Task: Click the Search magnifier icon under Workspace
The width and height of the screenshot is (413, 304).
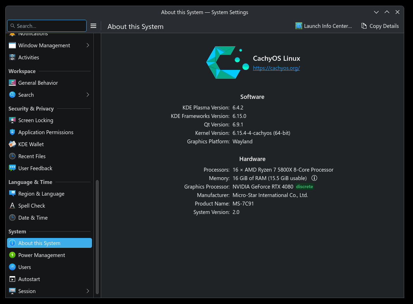Action: pos(12,95)
